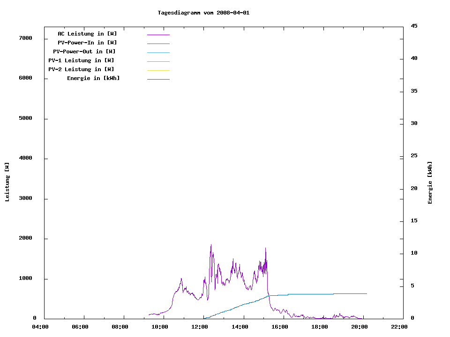450x337 pixels.
Task: Select the AC Leistung legend label
Action: point(87,34)
